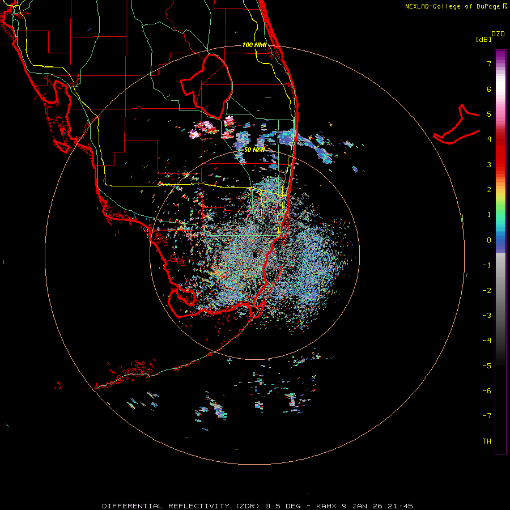Viewport: 510px width, 510px height.
Task: Click the 100 NMI range ring label
Action: pos(254,45)
